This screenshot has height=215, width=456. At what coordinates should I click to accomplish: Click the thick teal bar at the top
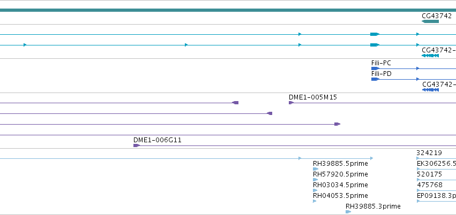click(x=228, y=10)
